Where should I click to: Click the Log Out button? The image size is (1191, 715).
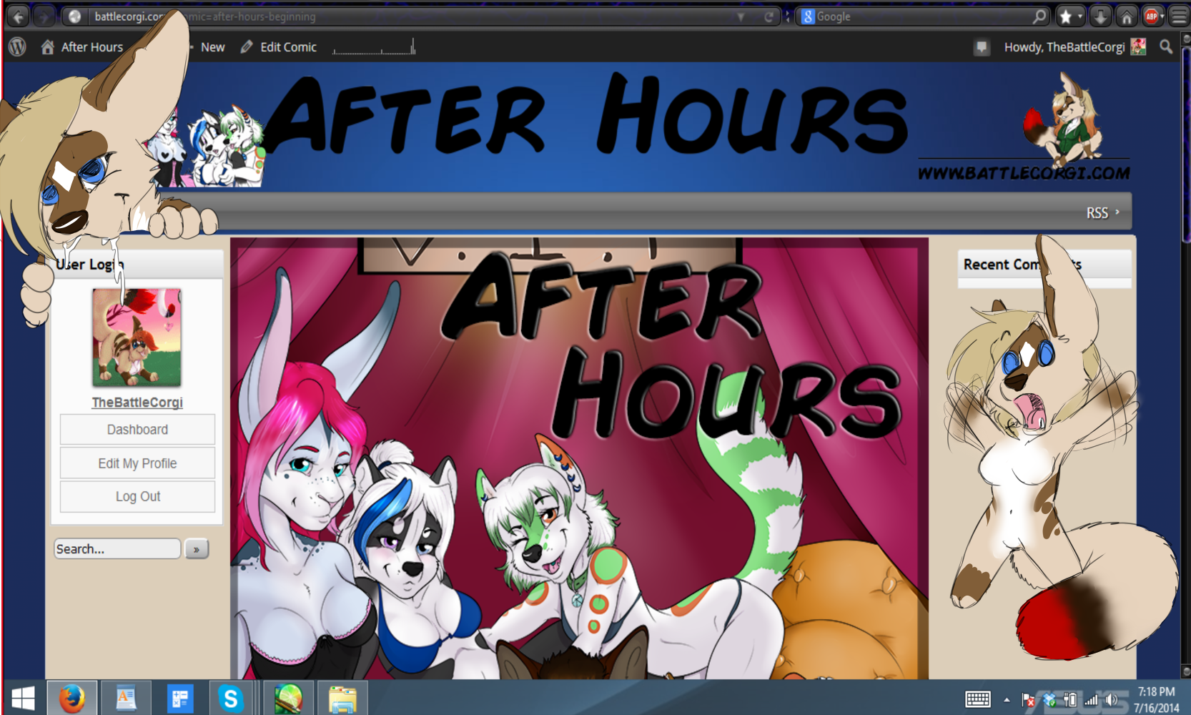(x=137, y=496)
